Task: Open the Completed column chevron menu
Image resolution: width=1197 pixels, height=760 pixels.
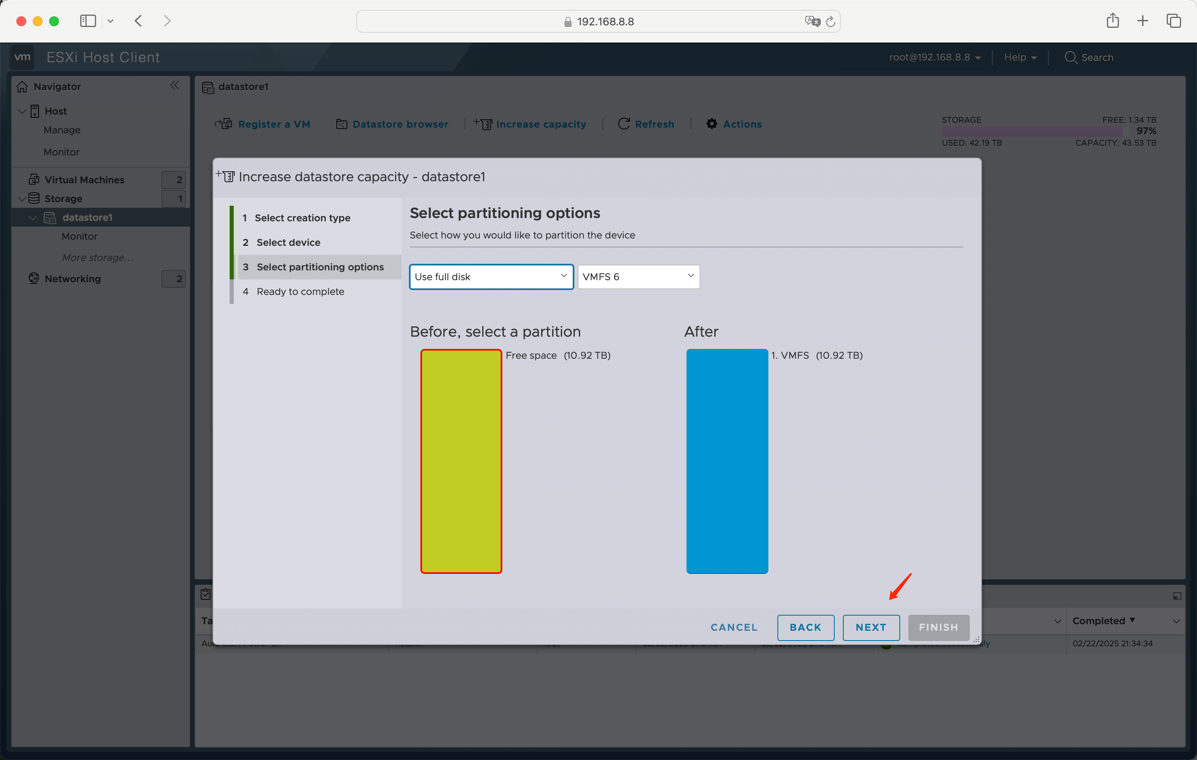Action: (1176, 621)
